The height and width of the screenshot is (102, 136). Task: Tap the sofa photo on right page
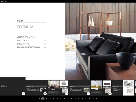pyautogui.click(x=101, y=41)
